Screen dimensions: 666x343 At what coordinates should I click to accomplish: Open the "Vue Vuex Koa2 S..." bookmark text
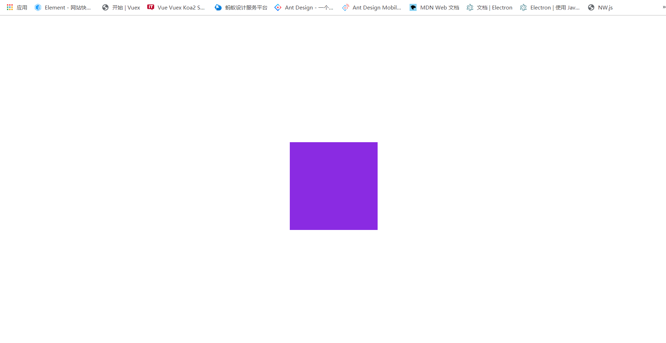point(181,7)
